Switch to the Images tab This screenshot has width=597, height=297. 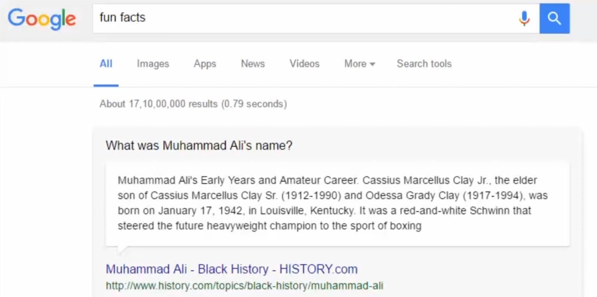[153, 64]
